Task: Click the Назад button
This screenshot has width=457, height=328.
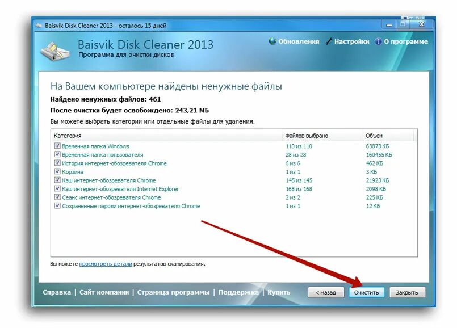Action: (326, 292)
